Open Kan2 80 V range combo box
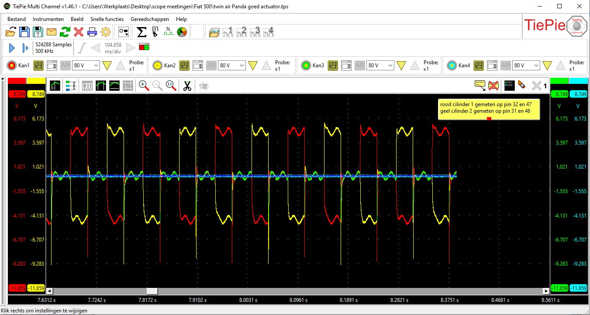 (231, 66)
